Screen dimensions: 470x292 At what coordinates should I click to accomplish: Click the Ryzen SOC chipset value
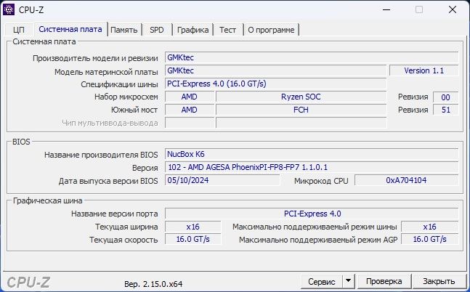(301, 97)
